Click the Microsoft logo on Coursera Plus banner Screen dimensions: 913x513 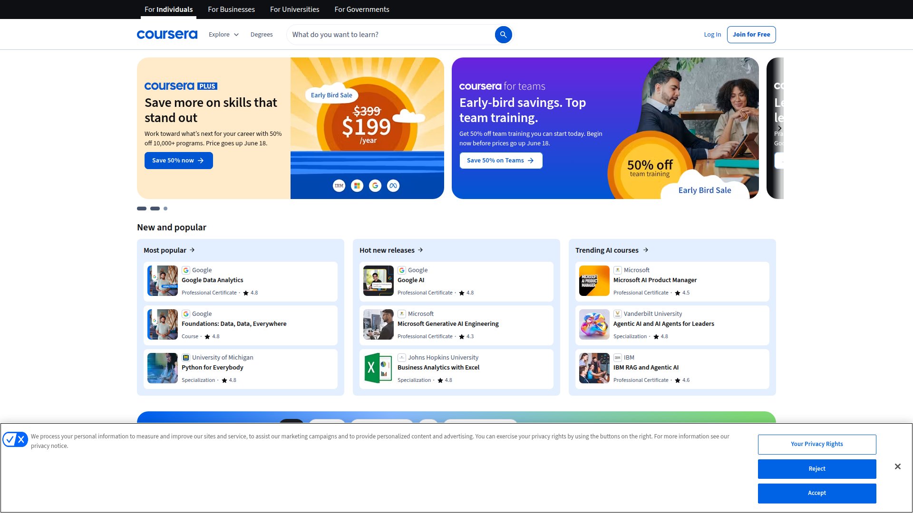point(357,186)
